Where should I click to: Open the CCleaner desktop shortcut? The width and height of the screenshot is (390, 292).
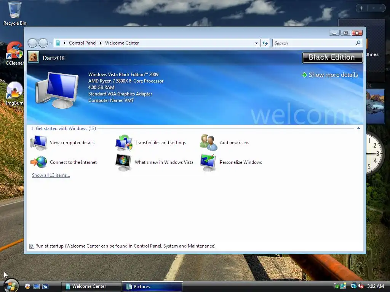click(14, 53)
